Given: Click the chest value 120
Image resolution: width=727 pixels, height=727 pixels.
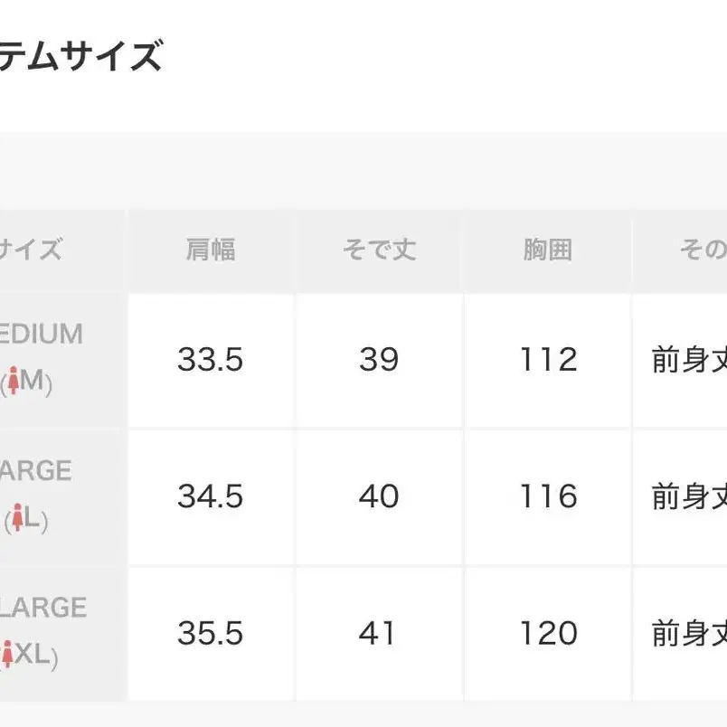Looking at the screenshot, I should click(x=549, y=633).
